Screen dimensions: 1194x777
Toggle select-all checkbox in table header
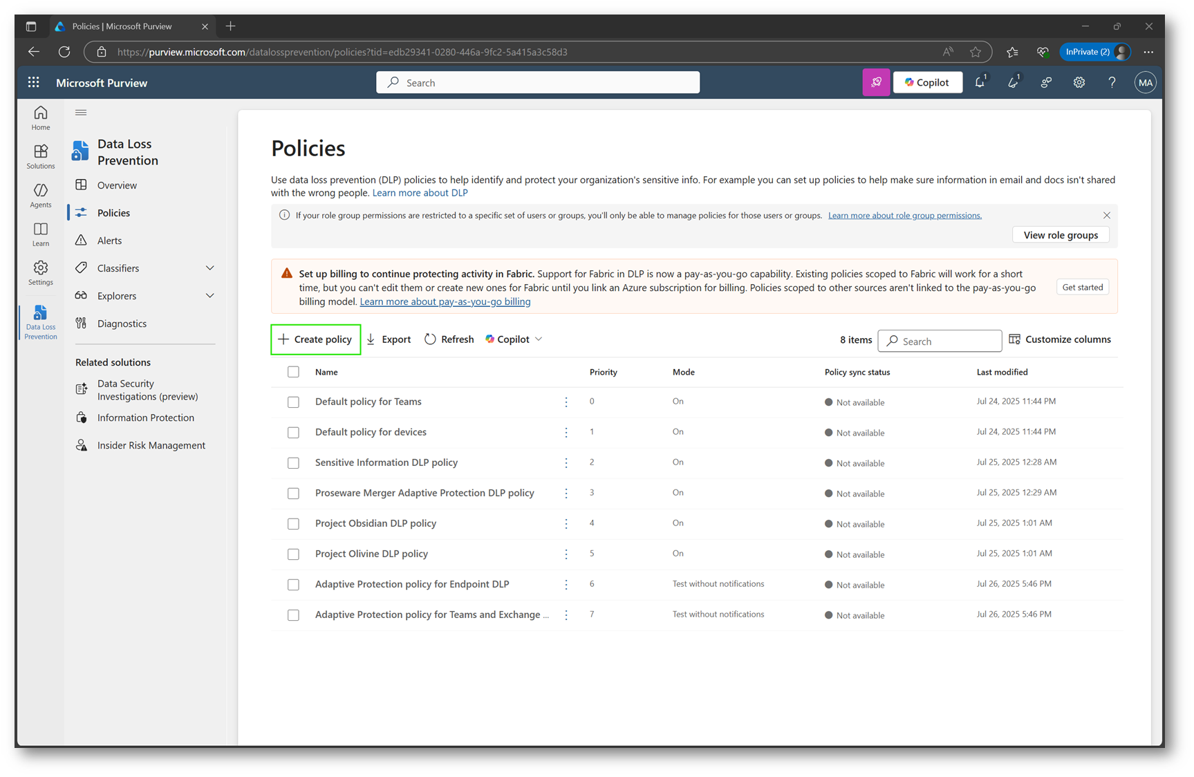pyautogui.click(x=293, y=372)
